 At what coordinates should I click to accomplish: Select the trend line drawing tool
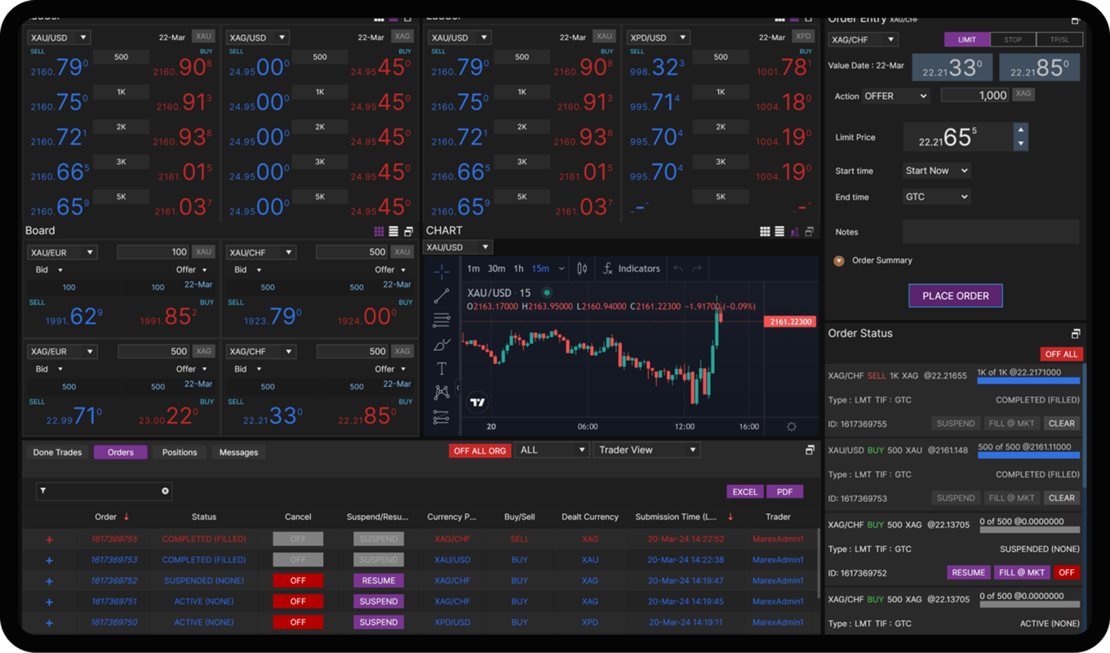[x=442, y=295]
